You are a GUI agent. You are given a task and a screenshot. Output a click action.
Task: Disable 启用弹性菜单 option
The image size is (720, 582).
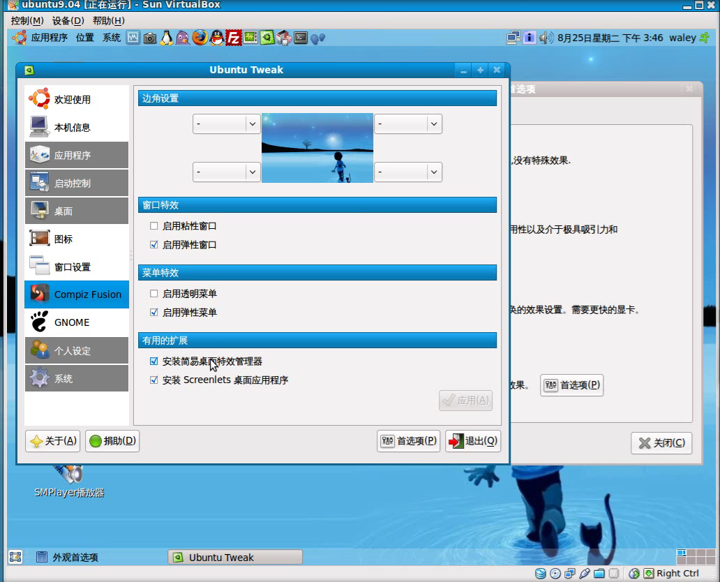[153, 313]
